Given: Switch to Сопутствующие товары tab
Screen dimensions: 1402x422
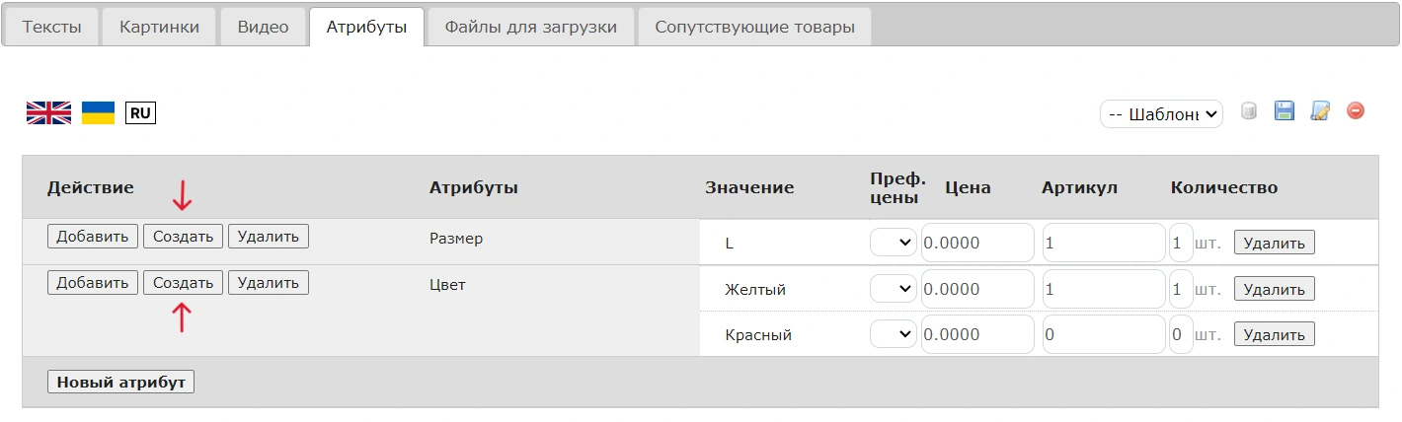Looking at the screenshot, I should [x=754, y=27].
